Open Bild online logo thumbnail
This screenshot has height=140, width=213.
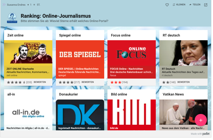tap(132, 112)
